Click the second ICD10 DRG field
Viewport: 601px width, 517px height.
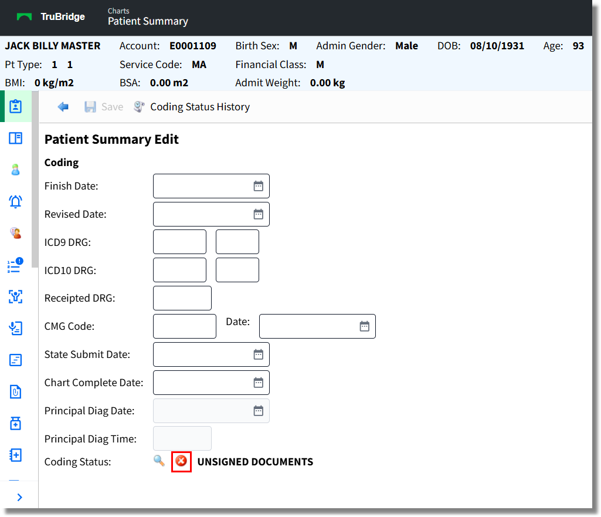(237, 270)
